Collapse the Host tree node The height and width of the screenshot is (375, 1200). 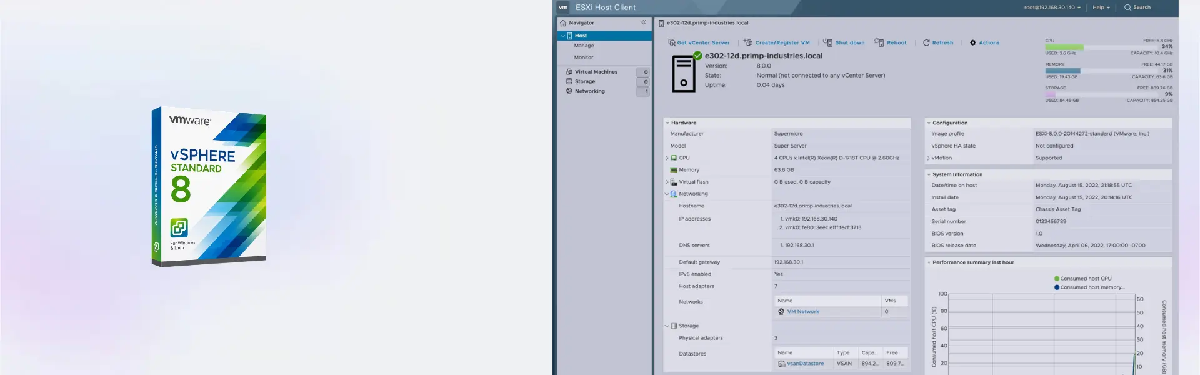point(562,36)
